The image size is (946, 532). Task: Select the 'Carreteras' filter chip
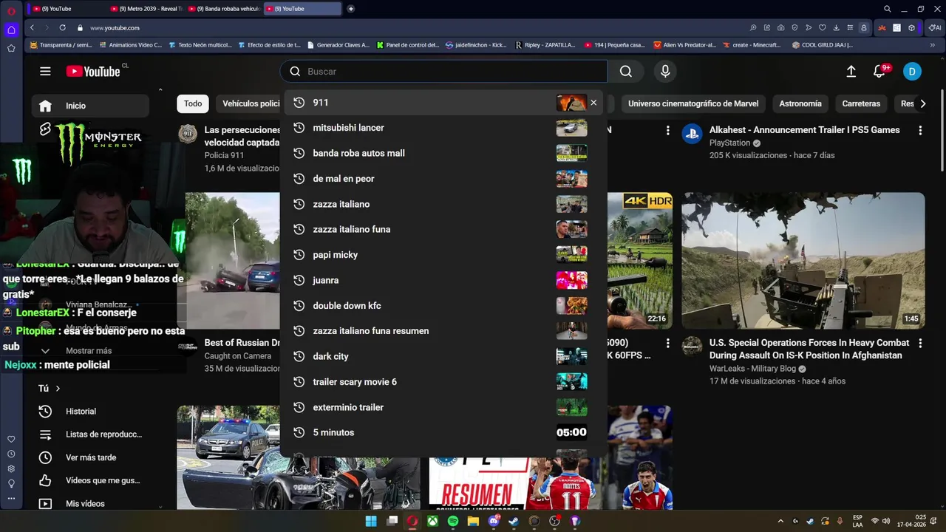click(x=861, y=104)
